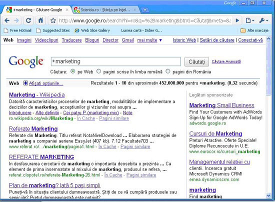Maximize the Chrome window
The height and width of the screenshot is (202, 275).
tap(252, 3)
